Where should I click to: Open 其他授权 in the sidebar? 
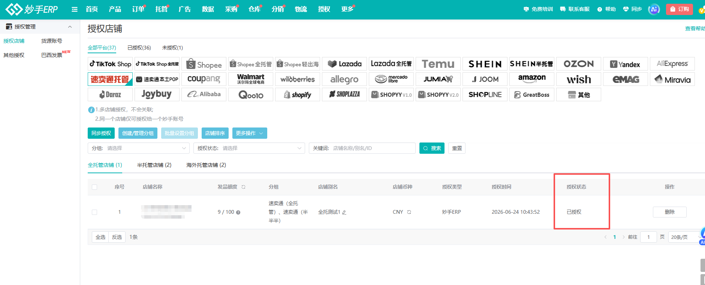coord(14,55)
